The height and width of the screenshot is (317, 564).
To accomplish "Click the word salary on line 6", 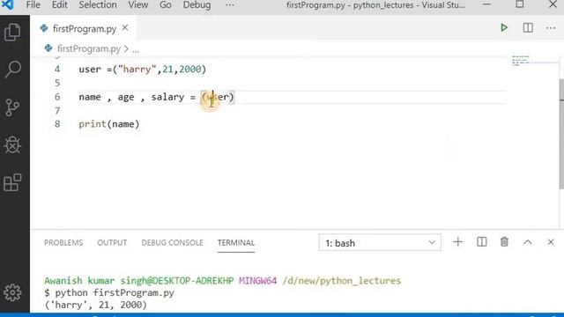I will [167, 97].
